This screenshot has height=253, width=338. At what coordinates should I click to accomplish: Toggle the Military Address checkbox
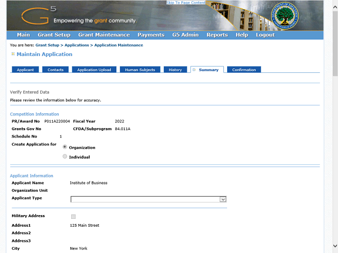coord(73,217)
